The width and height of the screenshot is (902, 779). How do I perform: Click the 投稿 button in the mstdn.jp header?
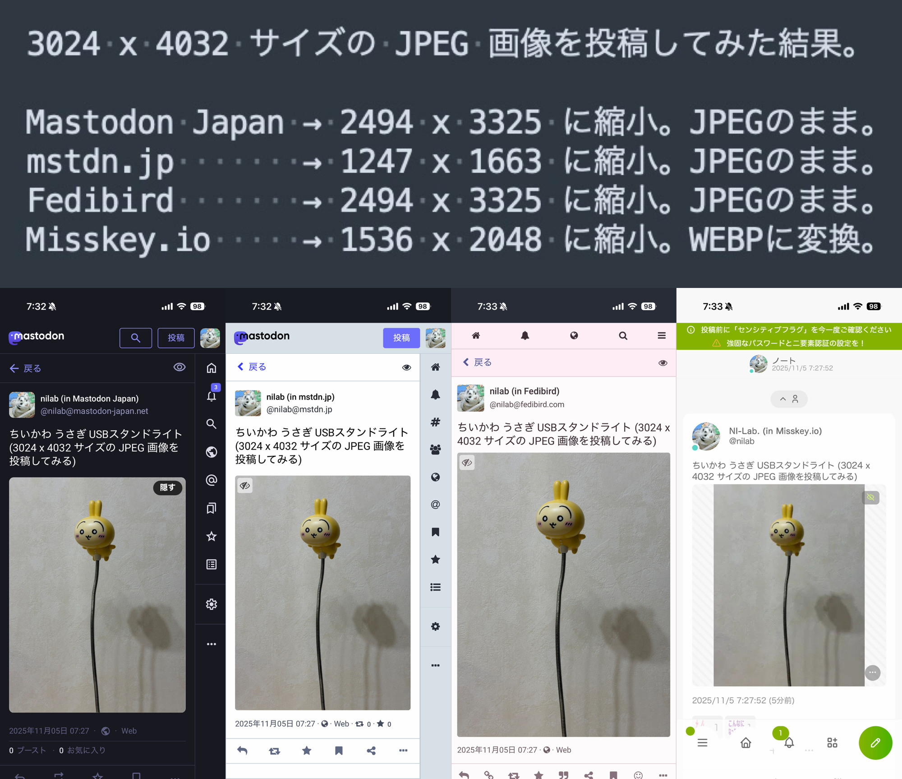click(401, 338)
